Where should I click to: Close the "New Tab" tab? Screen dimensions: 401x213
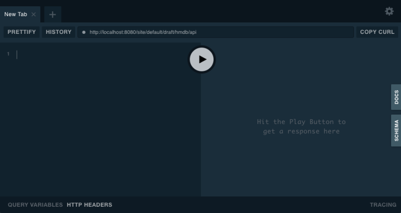coord(34,15)
